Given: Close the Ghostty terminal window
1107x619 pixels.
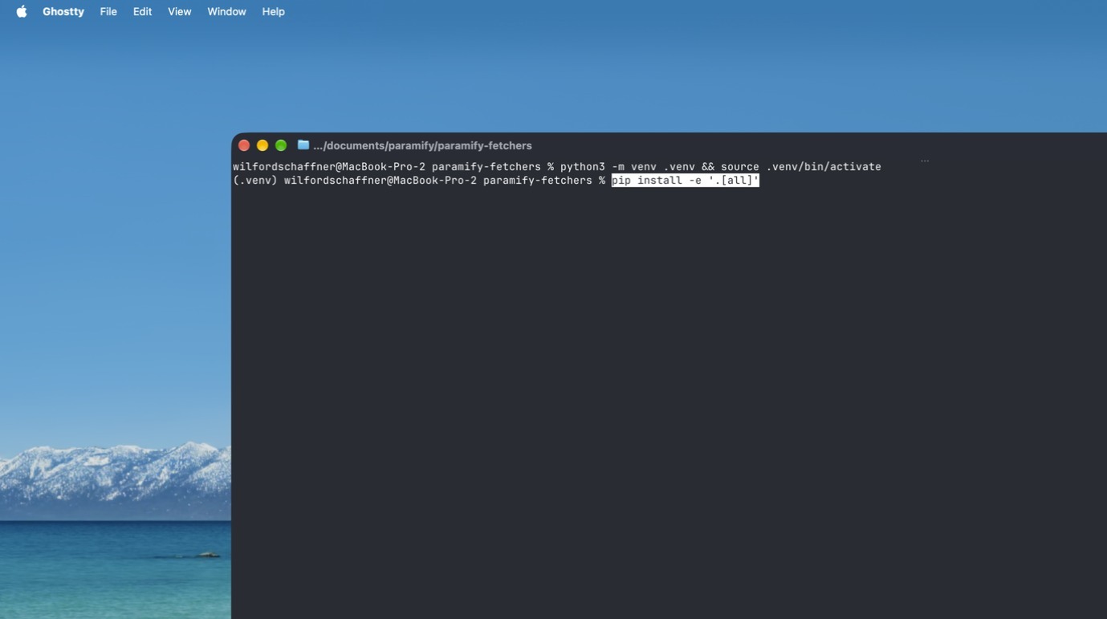Looking at the screenshot, I should [244, 145].
